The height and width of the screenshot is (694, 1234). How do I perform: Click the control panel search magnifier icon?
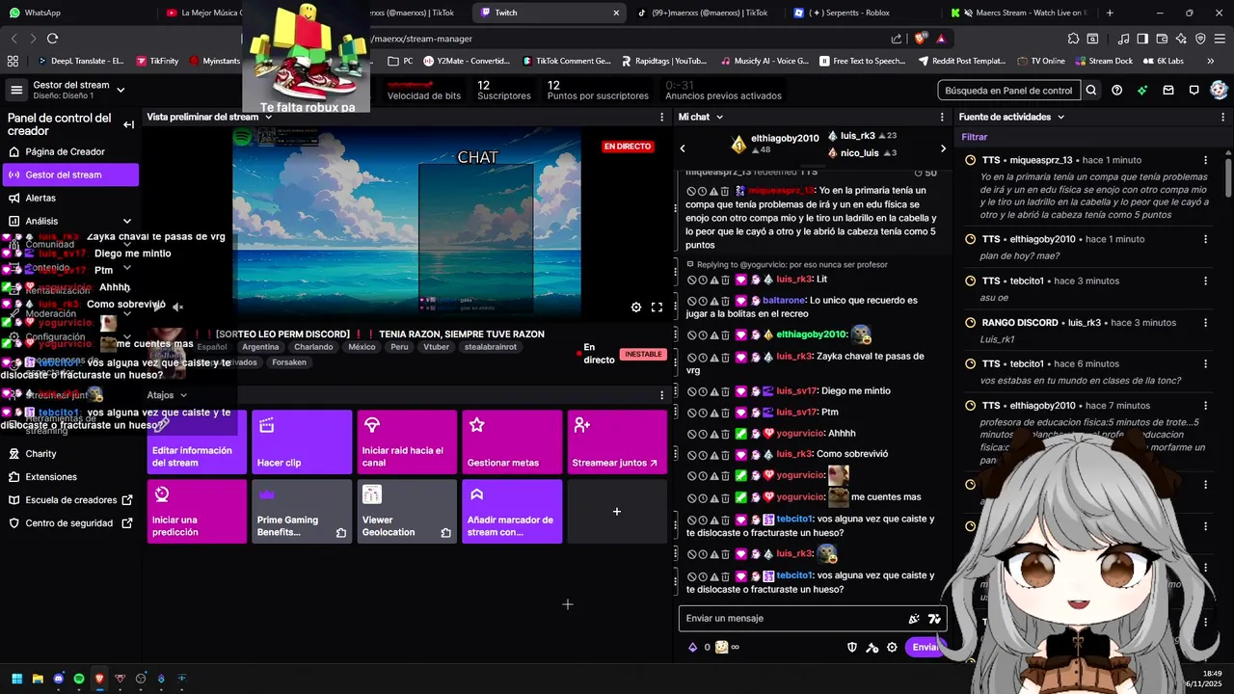point(1091,90)
